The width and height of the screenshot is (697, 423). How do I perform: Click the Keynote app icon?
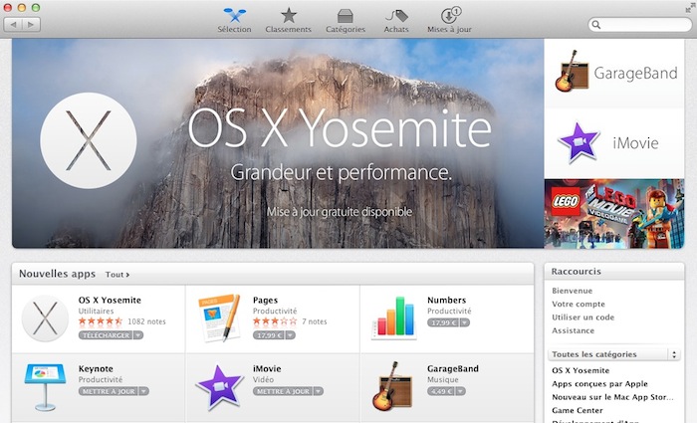(45, 387)
